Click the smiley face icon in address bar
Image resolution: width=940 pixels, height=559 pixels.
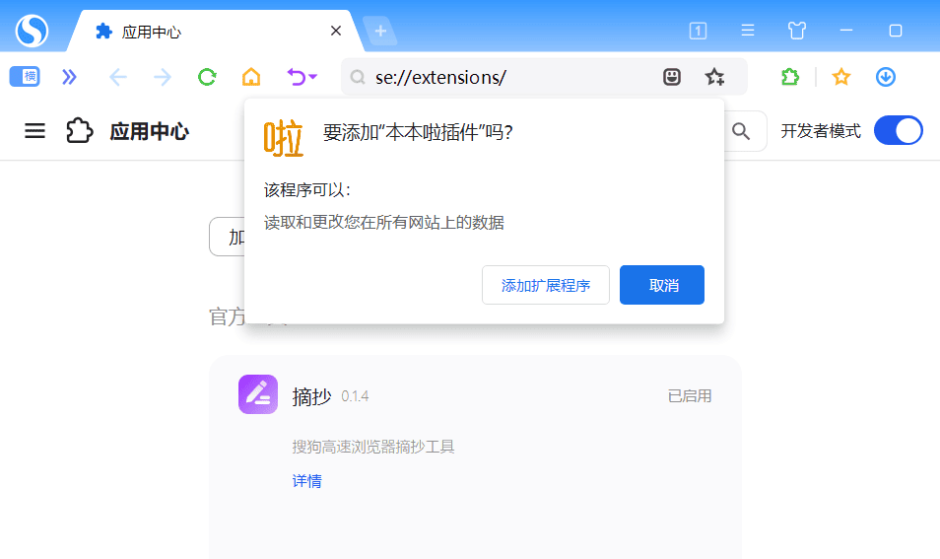[x=672, y=77]
